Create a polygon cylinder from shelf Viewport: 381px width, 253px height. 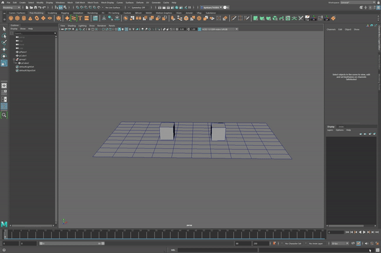24,18
